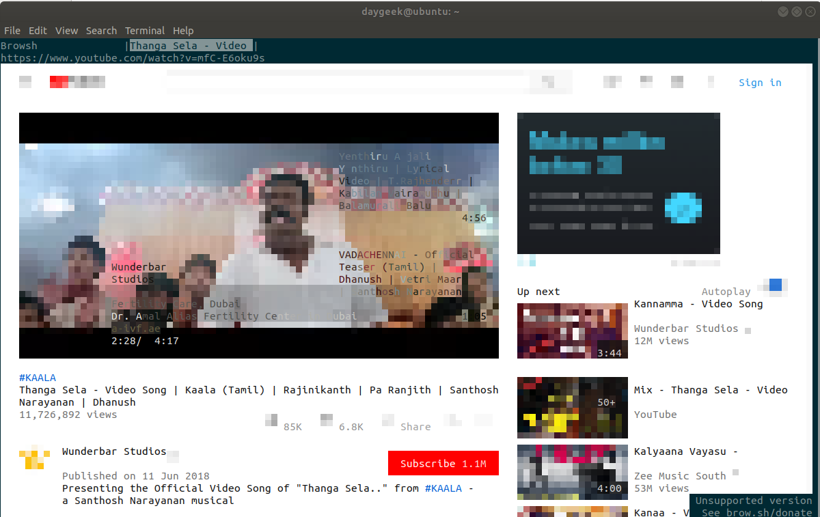The height and width of the screenshot is (517, 820).
Task: Click the #KAALA link in the description
Action: pyautogui.click(x=443, y=488)
